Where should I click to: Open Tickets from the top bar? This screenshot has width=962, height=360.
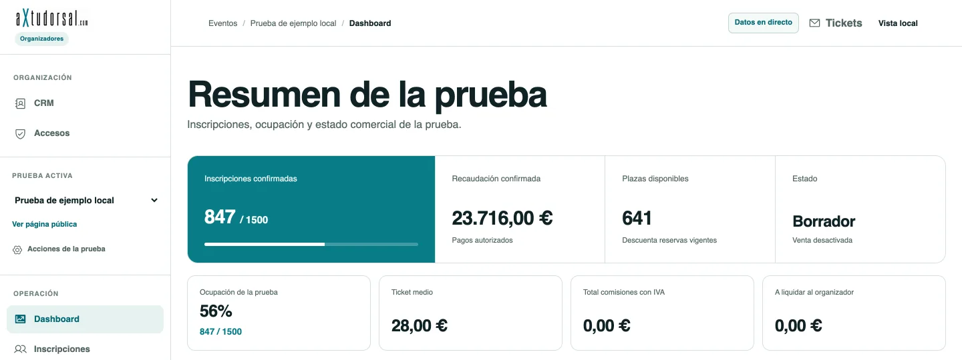pos(836,23)
